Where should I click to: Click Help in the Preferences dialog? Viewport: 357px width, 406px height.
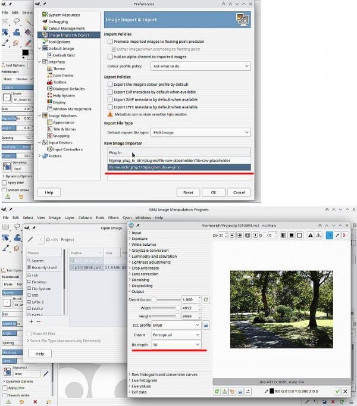[49, 192]
